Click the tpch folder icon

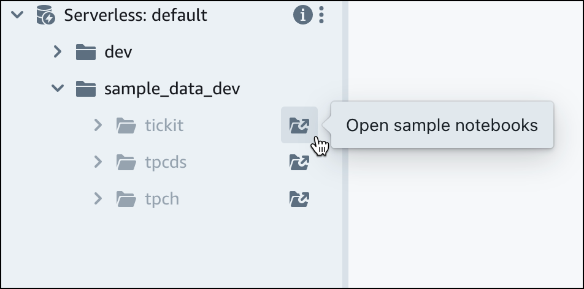126,199
